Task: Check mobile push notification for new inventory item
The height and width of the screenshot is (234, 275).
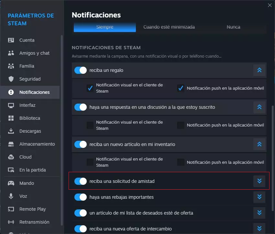Action: pos(181,162)
